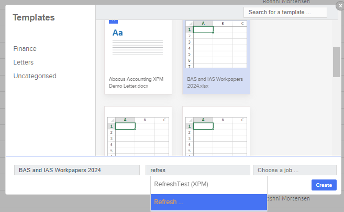The width and height of the screenshot is (344, 212).
Task: Open the Letters template category
Action: 23,62
